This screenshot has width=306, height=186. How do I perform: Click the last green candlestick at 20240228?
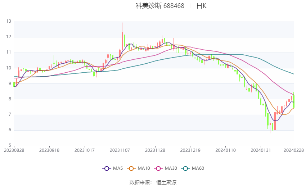(294, 101)
